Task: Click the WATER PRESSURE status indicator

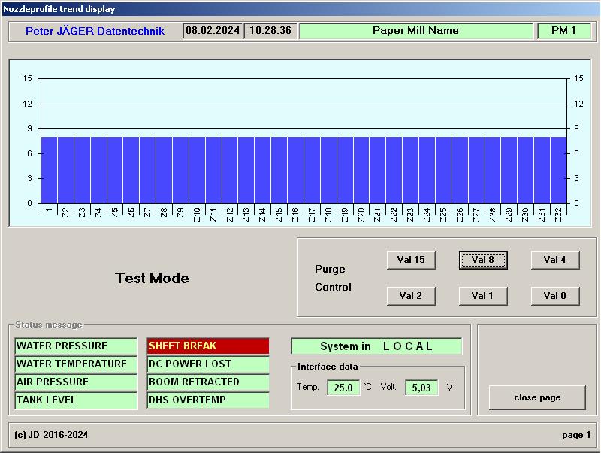Action: [76, 346]
